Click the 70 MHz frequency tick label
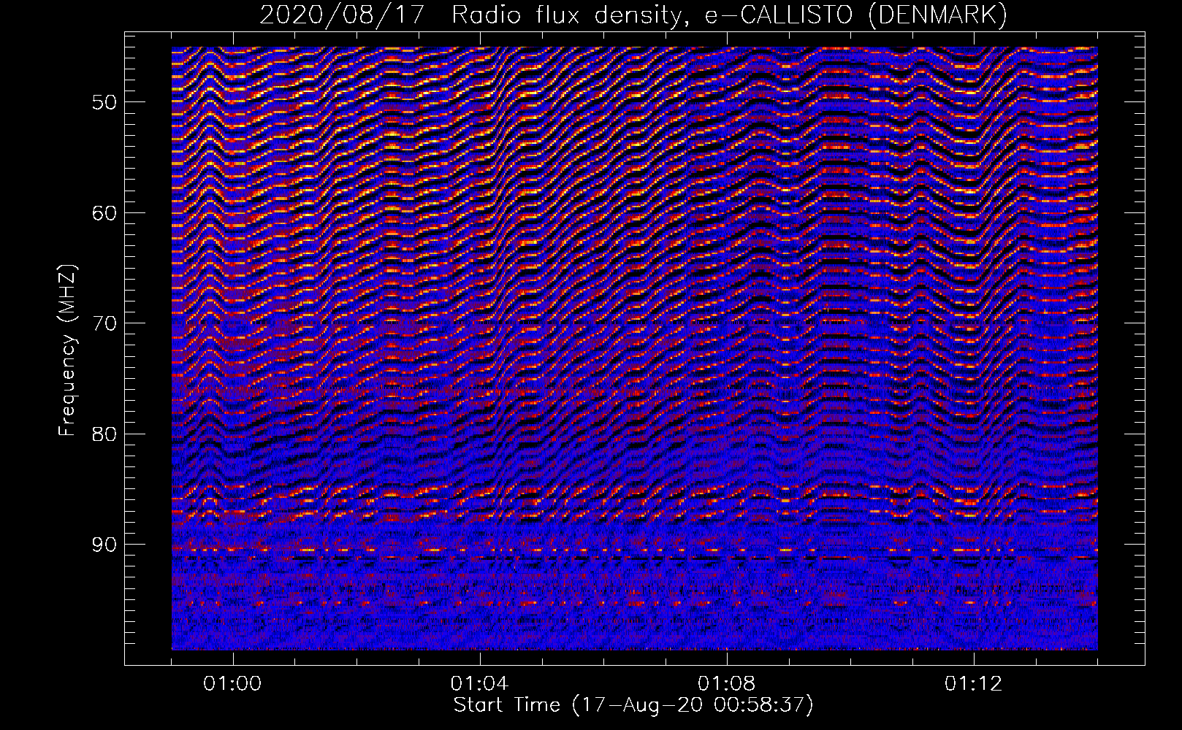This screenshot has width=1182, height=730. [x=104, y=323]
